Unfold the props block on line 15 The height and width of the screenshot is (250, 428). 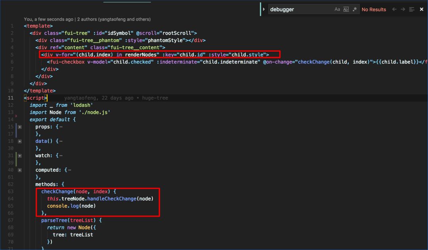tap(19, 127)
